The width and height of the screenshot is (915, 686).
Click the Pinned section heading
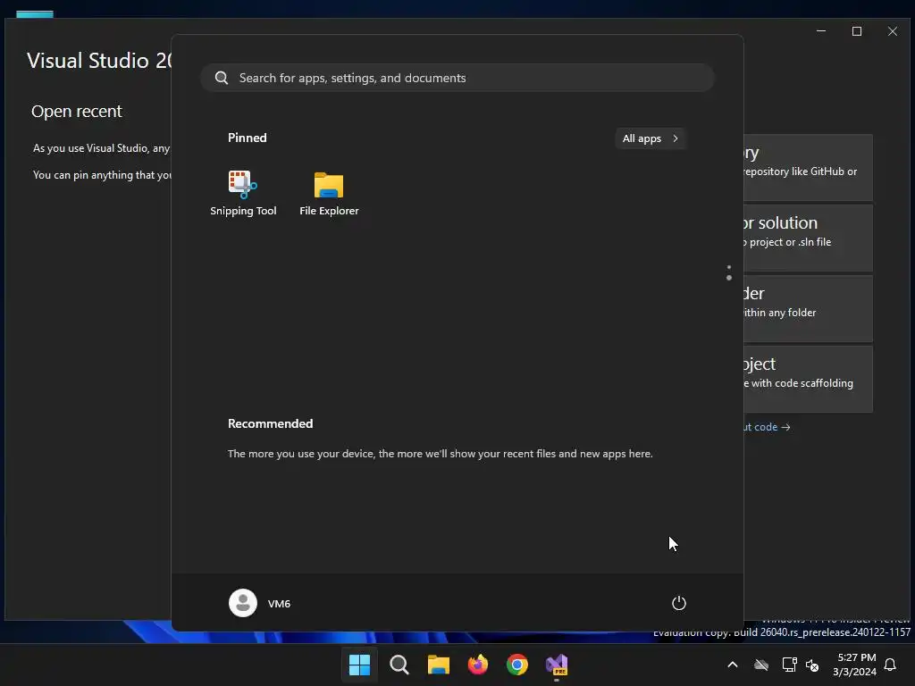click(248, 138)
